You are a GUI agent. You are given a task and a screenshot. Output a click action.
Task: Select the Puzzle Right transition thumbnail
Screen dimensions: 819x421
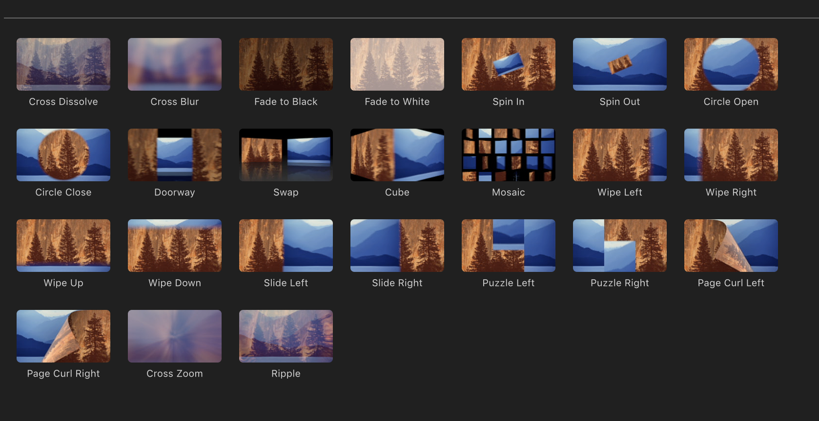point(620,246)
